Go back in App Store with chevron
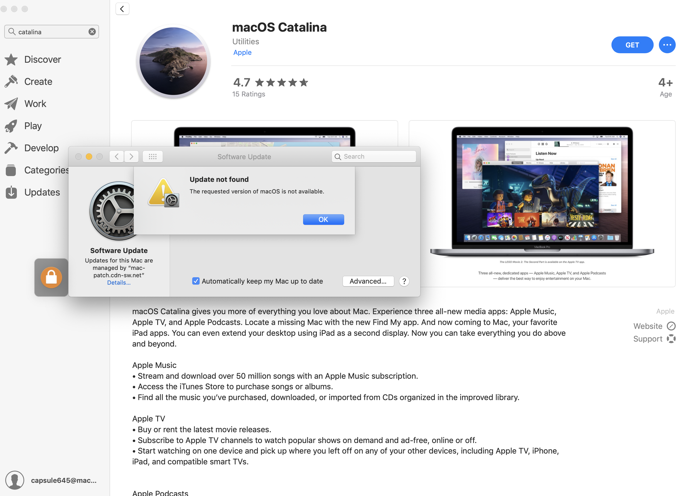This screenshot has width=691, height=496. [x=122, y=9]
